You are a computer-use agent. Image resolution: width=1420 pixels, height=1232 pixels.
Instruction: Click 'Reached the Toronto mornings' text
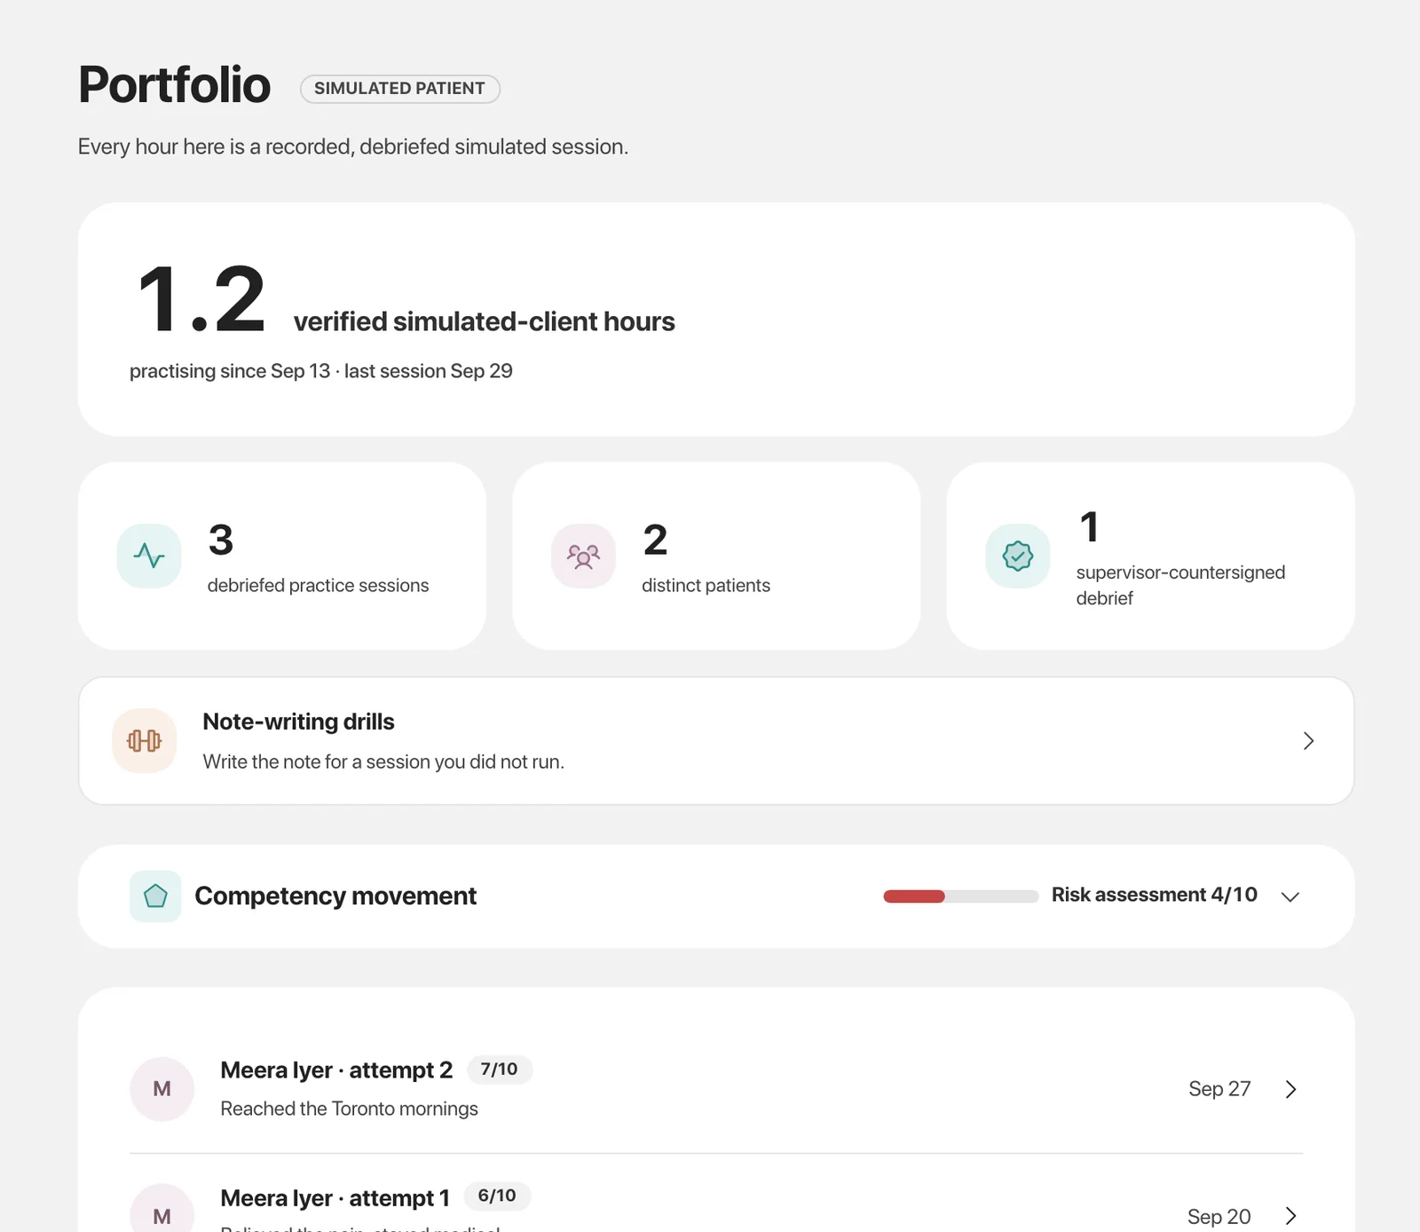click(x=349, y=1109)
